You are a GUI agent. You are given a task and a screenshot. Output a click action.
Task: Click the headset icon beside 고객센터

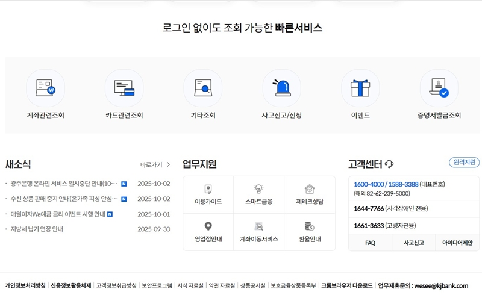[389, 164]
